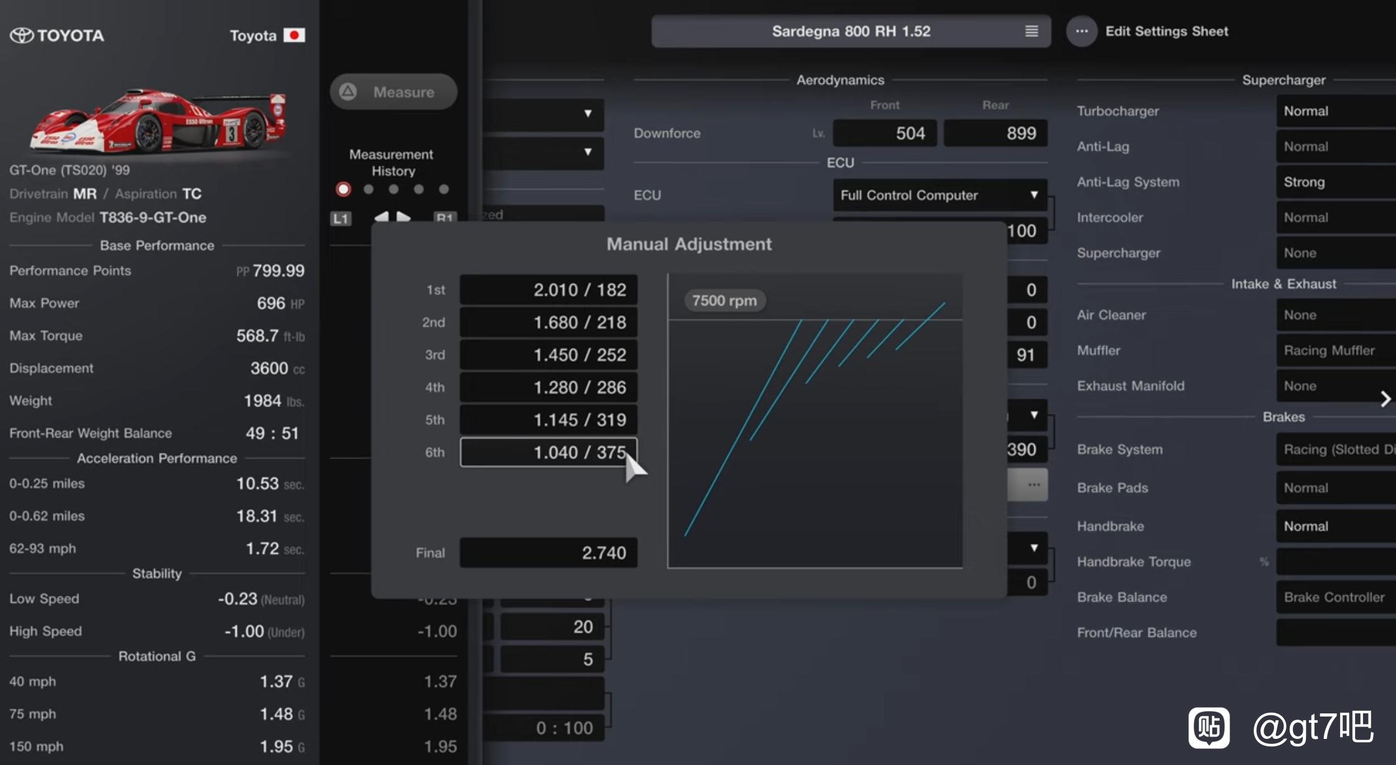Click the right arrow history icon
This screenshot has height=765, width=1396.
click(x=403, y=217)
